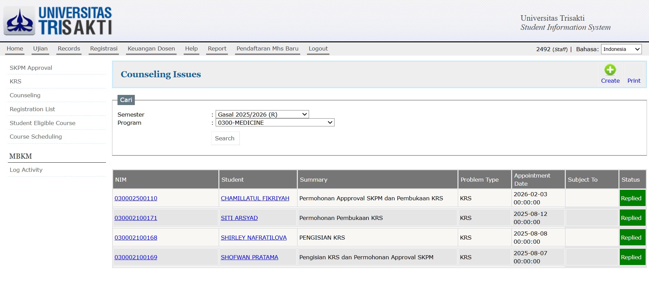Open student SITI ARSYAD link
Screen dimensions: 649x284
coord(239,218)
